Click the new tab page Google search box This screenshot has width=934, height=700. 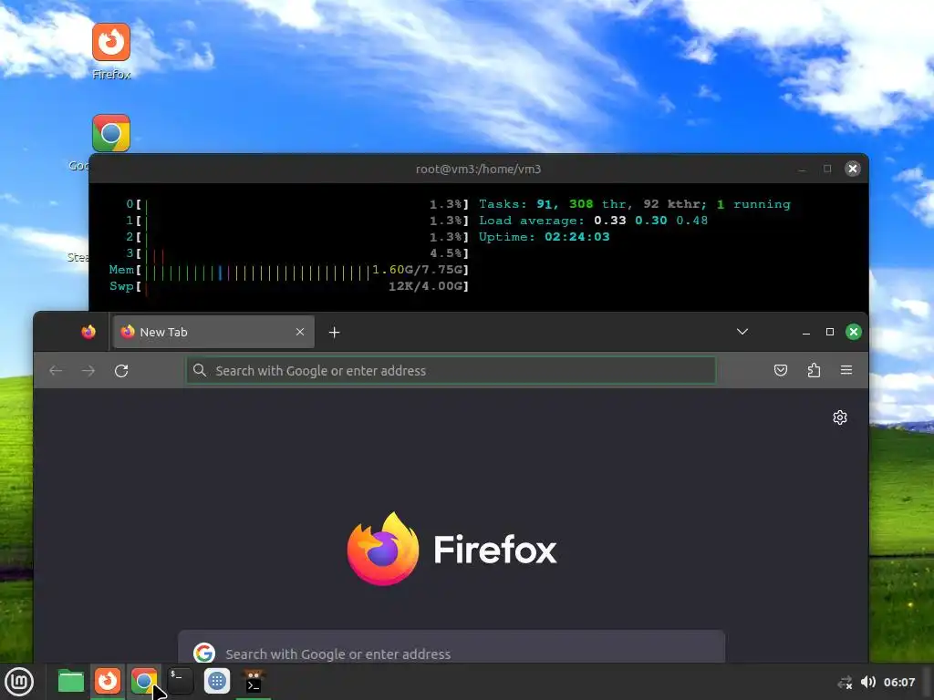pyautogui.click(x=451, y=647)
